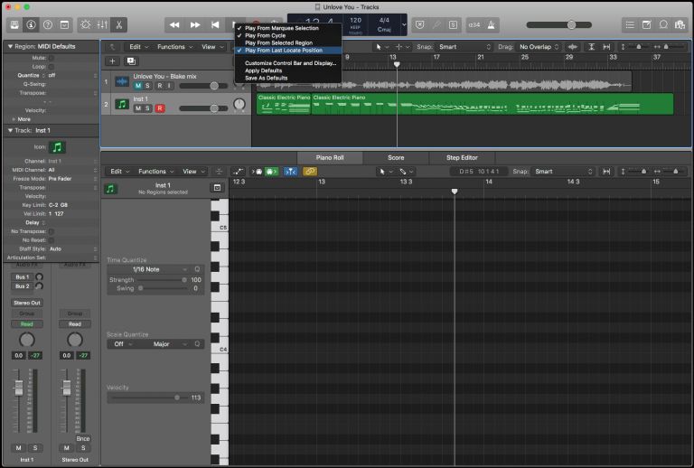Click the automation curve icon in Piano Roll
The width and height of the screenshot is (694, 468).
tap(239, 172)
